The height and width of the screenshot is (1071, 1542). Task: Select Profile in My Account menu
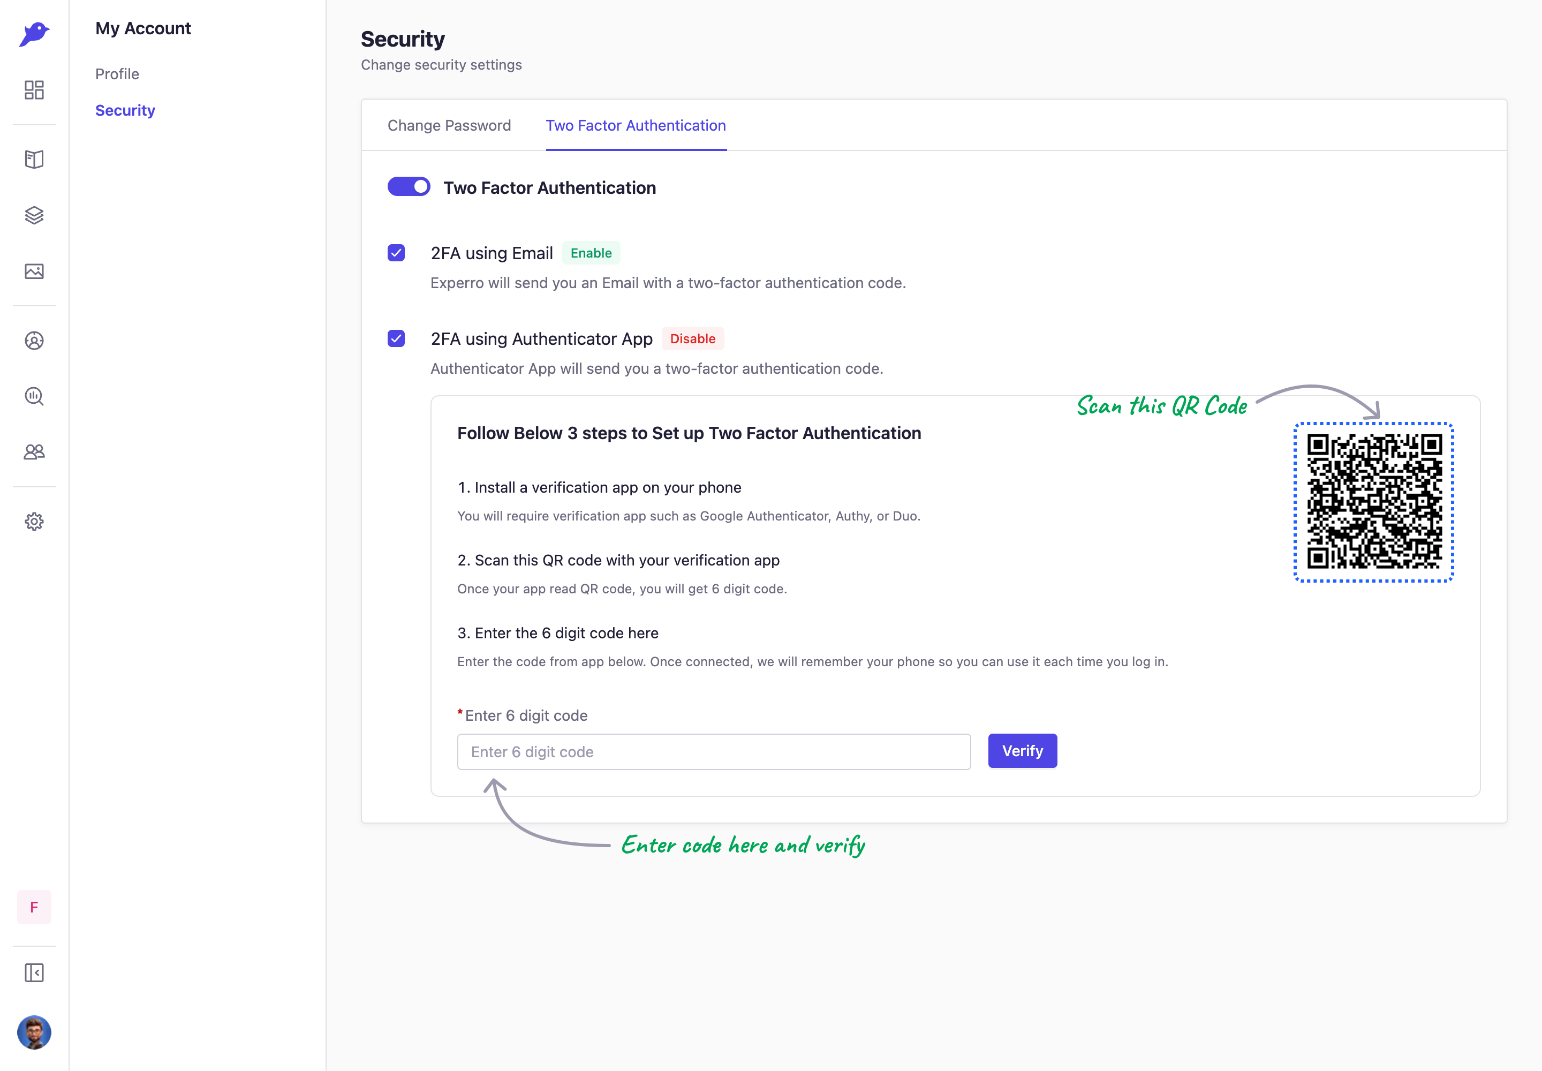(x=117, y=74)
